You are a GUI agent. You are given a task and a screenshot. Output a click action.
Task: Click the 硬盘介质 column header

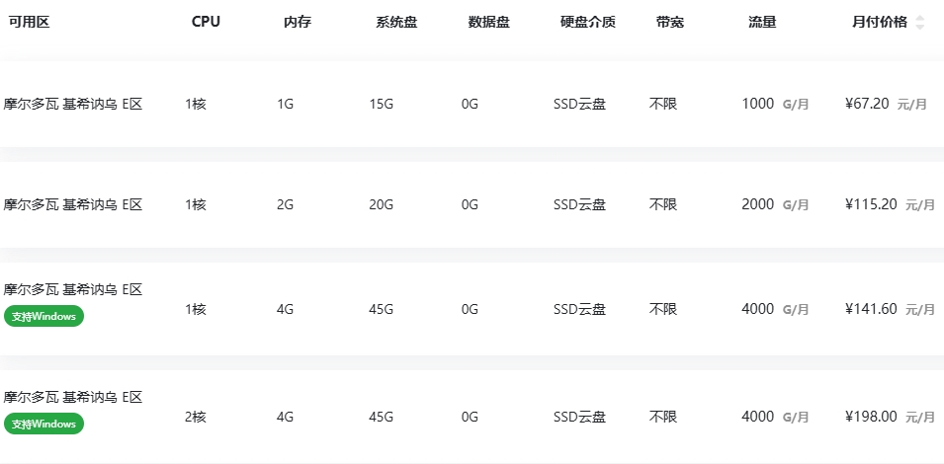[x=588, y=23]
